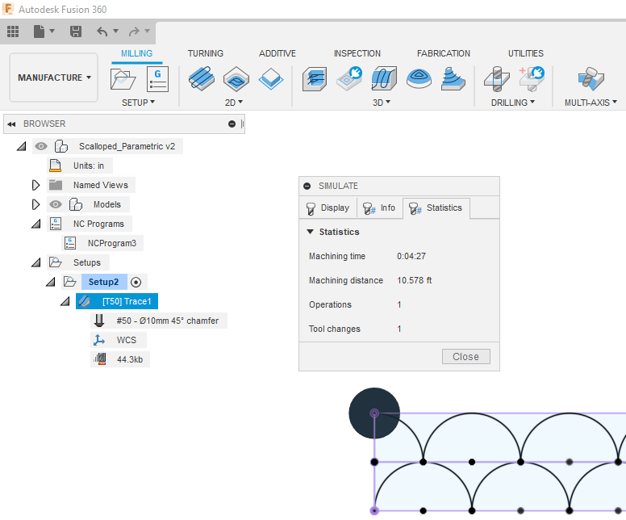Viewport: 626px width, 520px height.
Task: Select the 2D Adaptive Clearing tool
Action: pos(201,79)
